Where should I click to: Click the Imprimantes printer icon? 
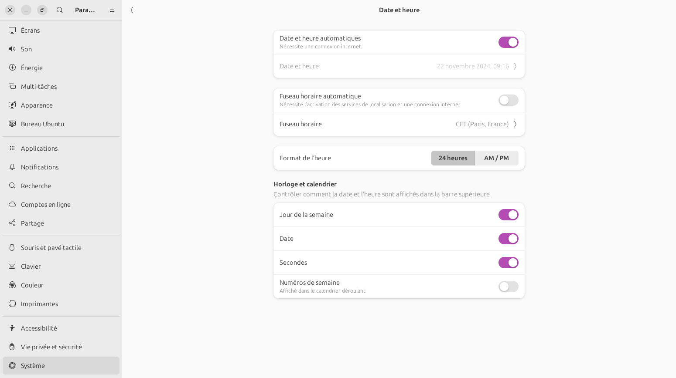(12, 304)
